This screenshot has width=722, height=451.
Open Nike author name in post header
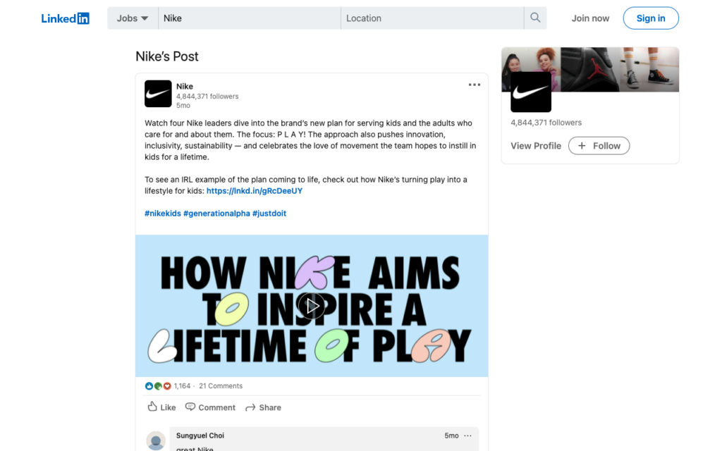[x=185, y=86]
